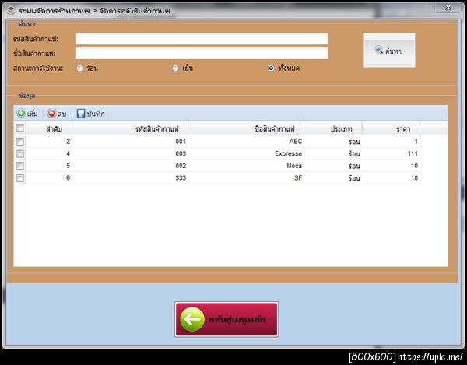Select the ทั้งหมด (all) radio button
467x365 pixels.
point(271,68)
